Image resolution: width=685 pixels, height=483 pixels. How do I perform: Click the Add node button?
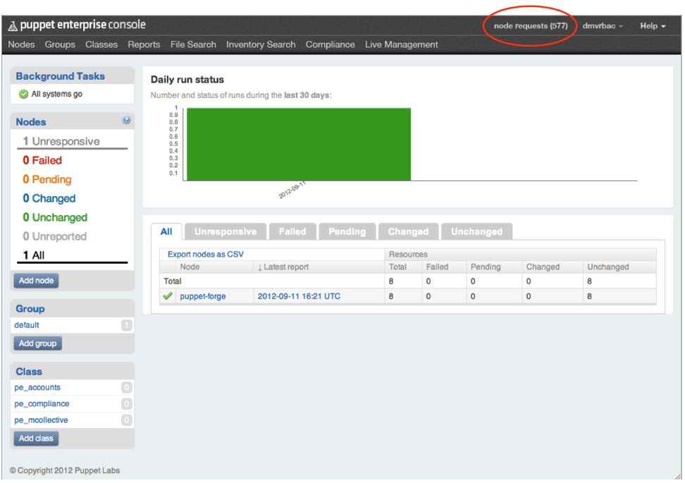(x=36, y=281)
